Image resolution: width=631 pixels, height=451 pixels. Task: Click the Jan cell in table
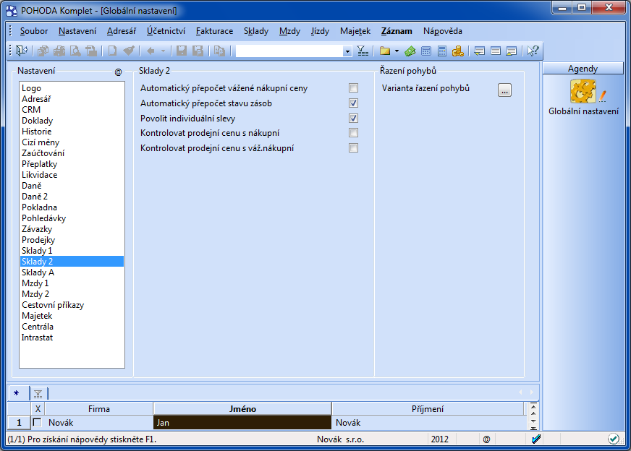point(242,423)
